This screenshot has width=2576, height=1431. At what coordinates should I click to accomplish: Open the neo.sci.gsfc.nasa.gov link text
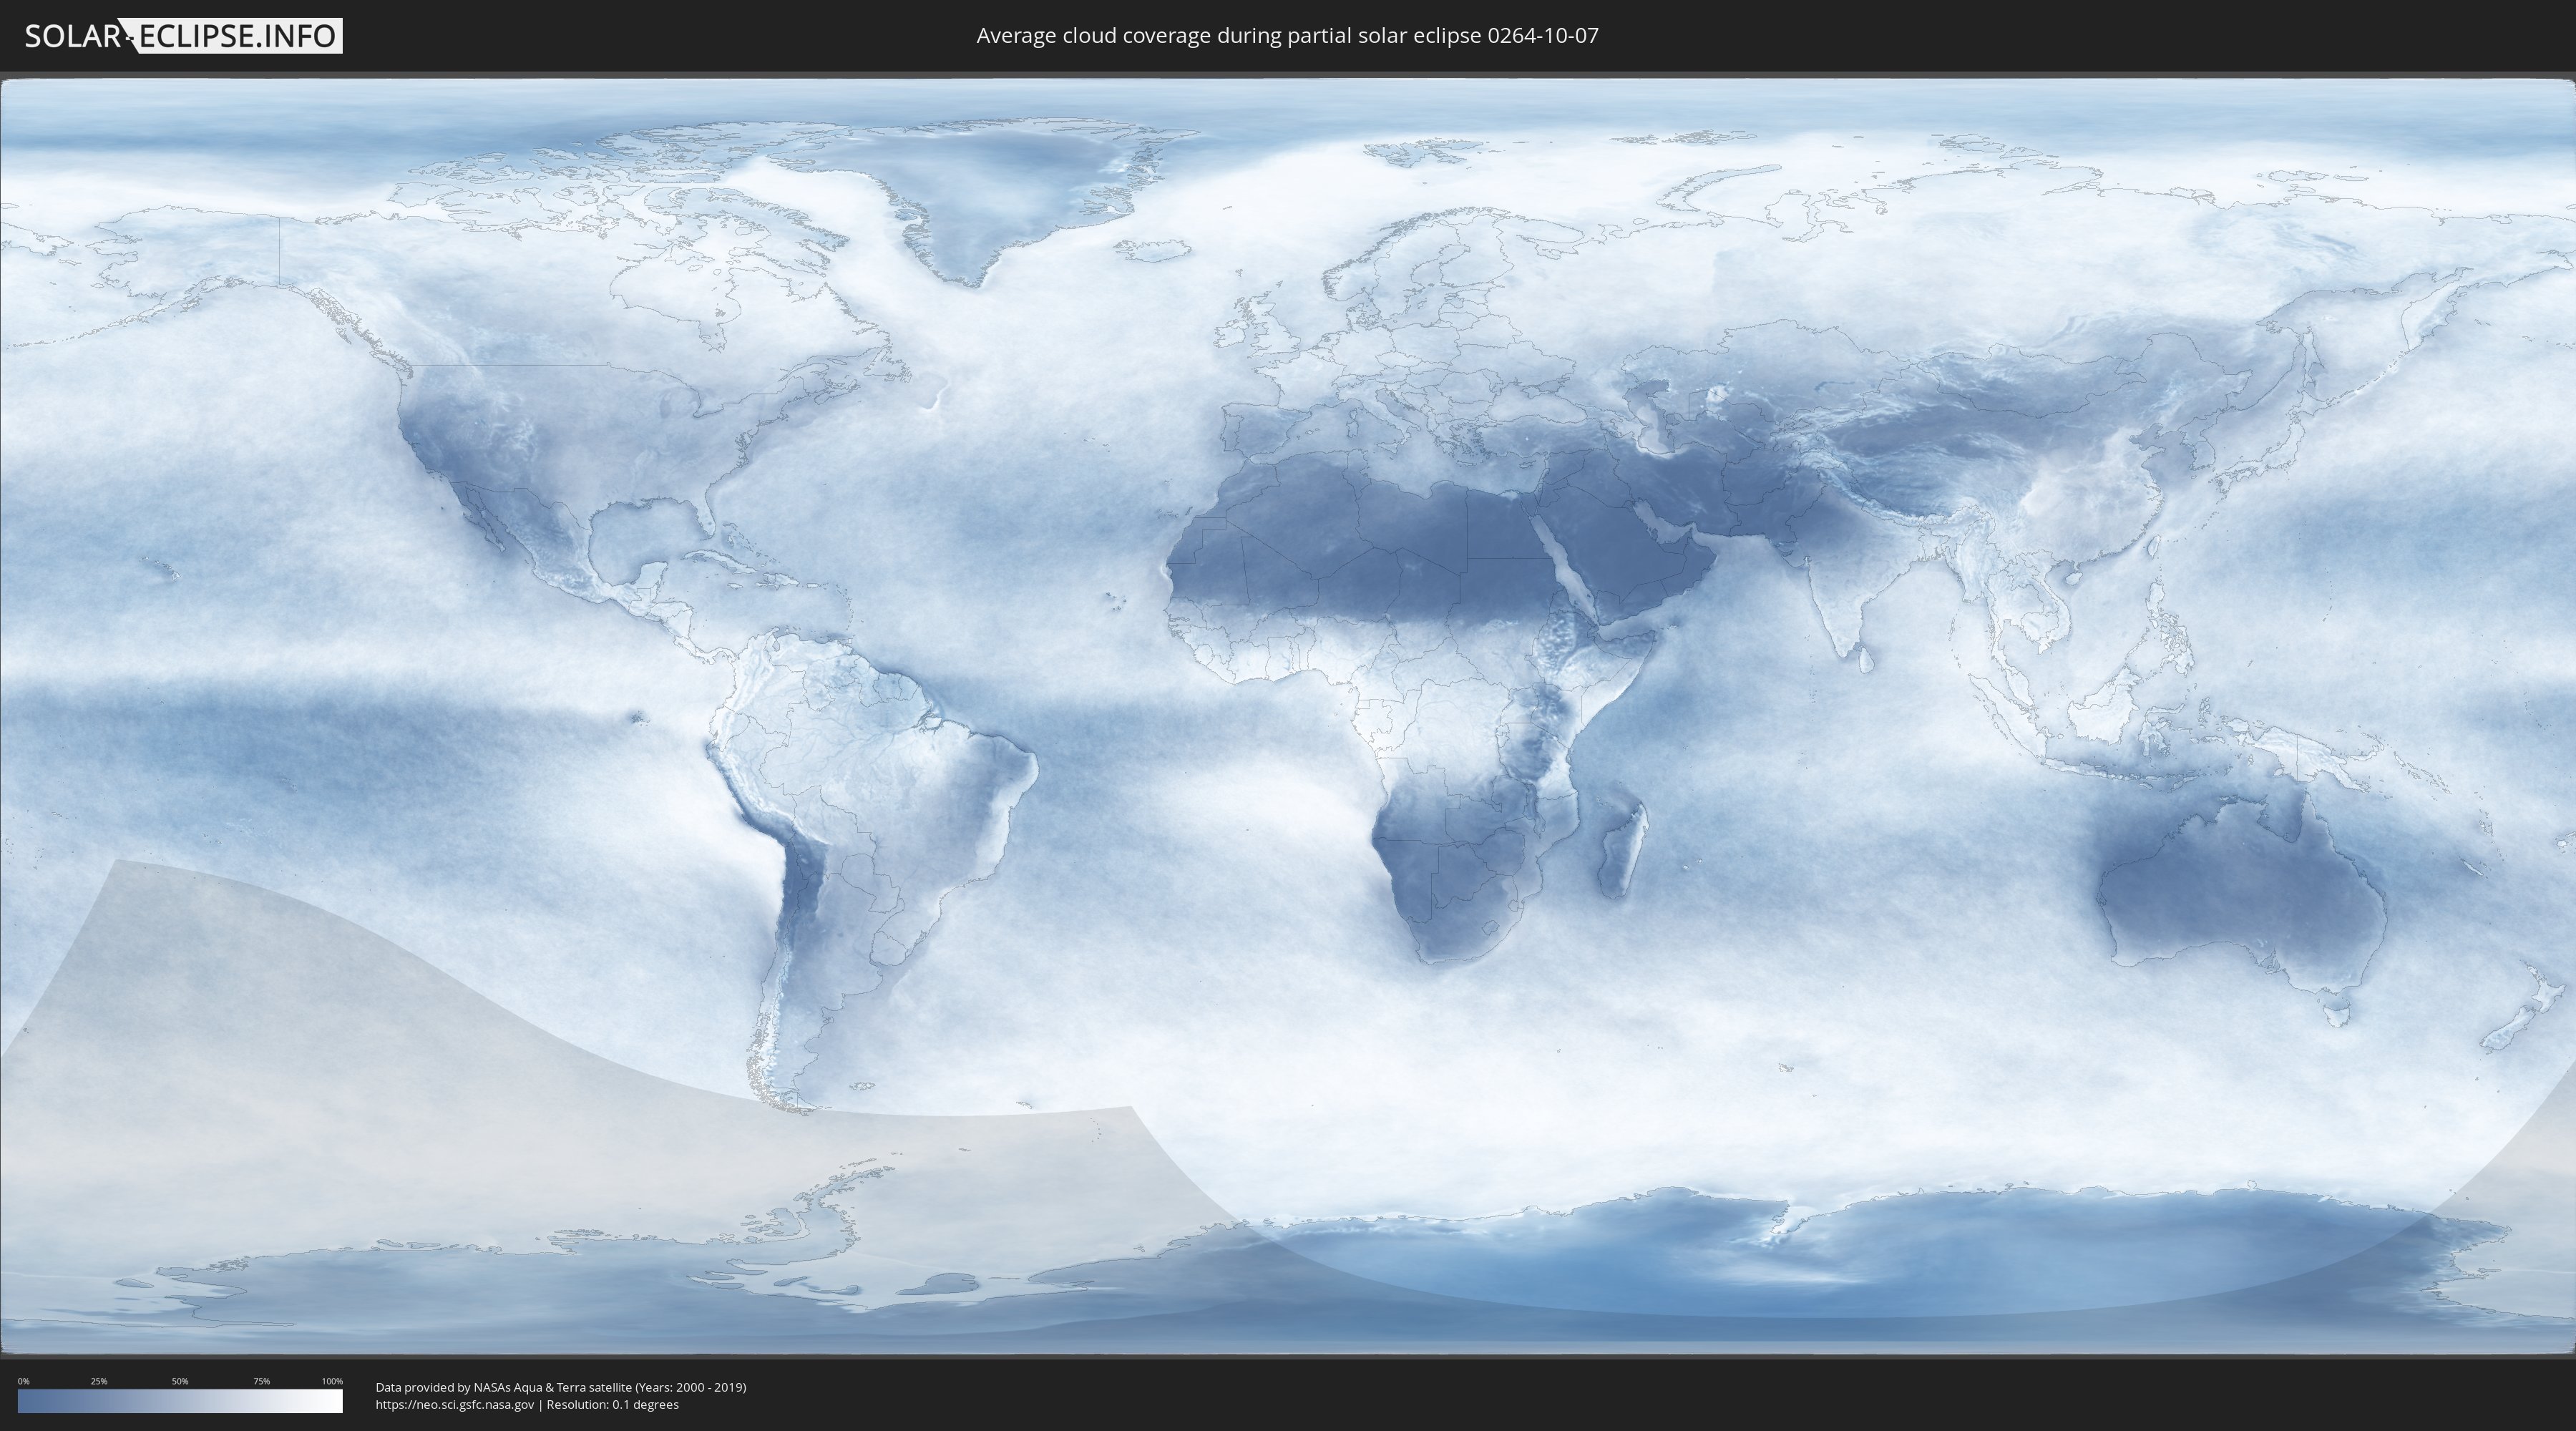pyautogui.click(x=455, y=1404)
